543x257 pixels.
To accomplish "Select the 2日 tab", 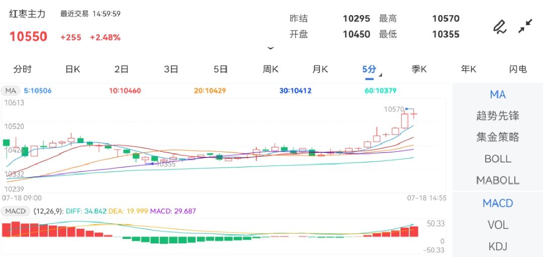I will pos(122,69).
